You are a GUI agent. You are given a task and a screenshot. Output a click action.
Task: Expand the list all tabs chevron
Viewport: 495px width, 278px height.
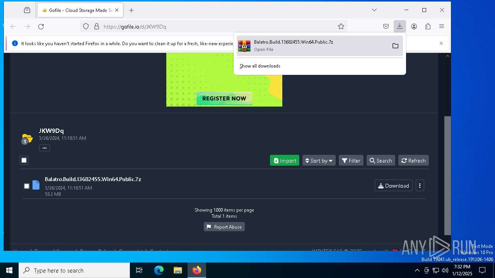click(x=374, y=10)
